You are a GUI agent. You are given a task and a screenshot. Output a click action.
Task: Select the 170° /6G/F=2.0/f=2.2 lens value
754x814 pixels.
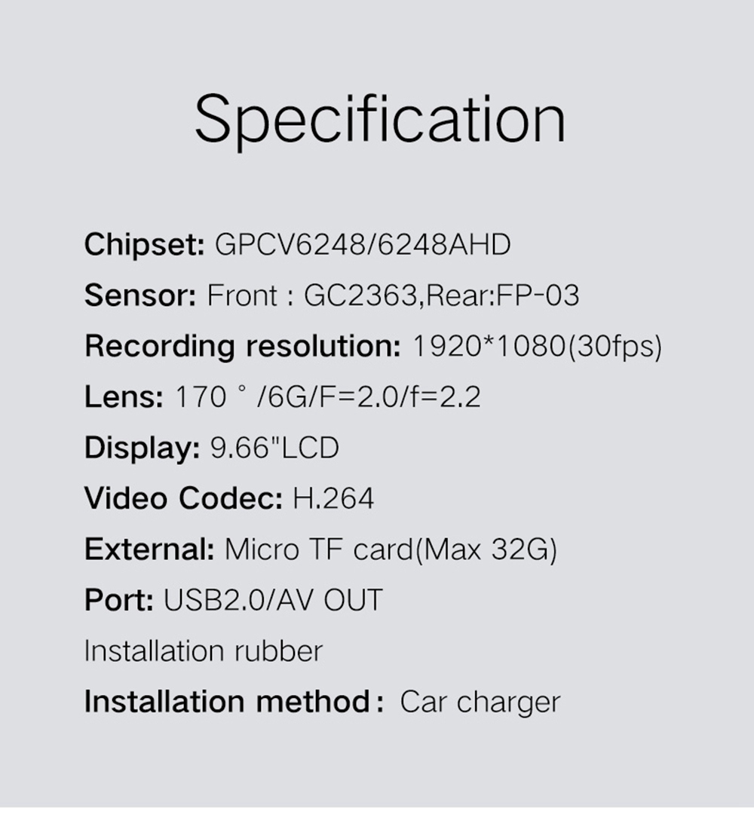327,397
